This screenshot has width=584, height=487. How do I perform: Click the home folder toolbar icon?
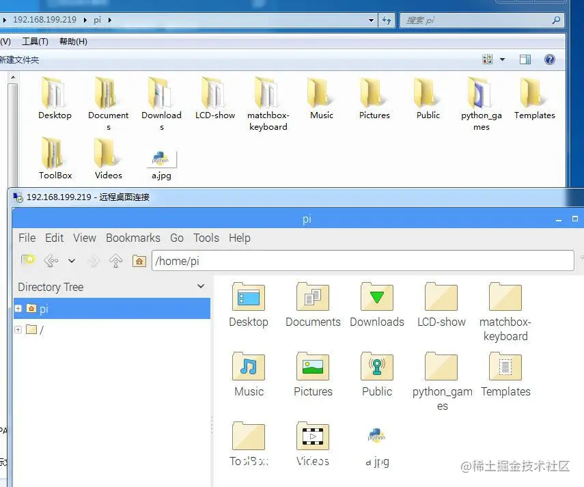(139, 261)
